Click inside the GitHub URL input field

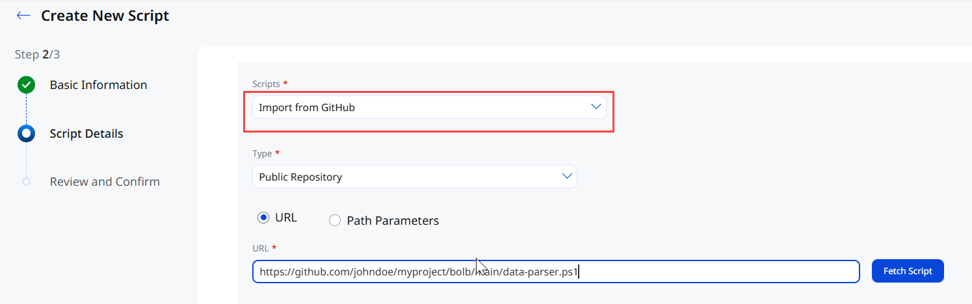click(556, 272)
